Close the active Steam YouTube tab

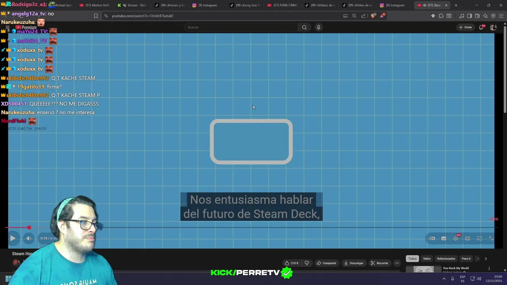click(446, 5)
